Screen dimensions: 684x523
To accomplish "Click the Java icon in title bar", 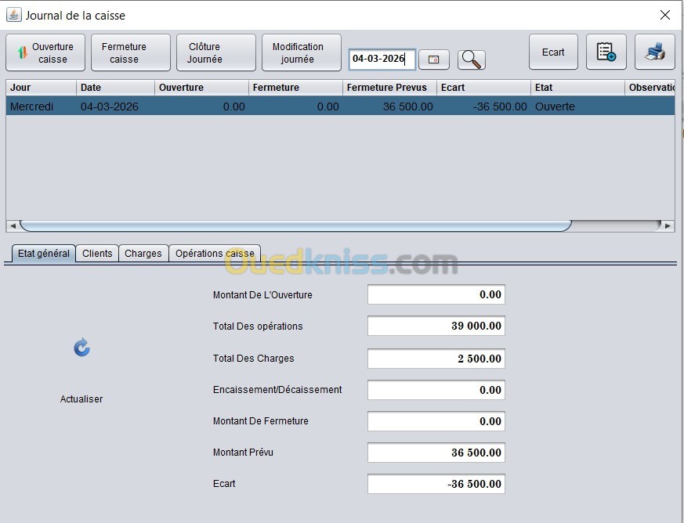I will pos(13,15).
